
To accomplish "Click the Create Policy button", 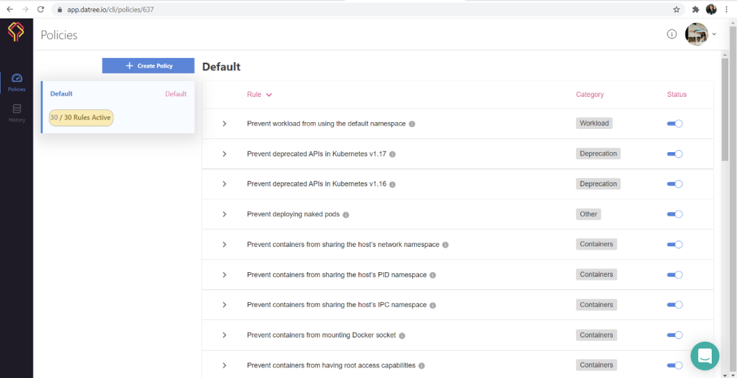I will tap(148, 66).
